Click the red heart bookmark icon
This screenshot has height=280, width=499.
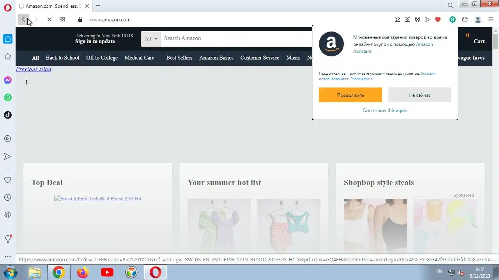tap(438, 19)
